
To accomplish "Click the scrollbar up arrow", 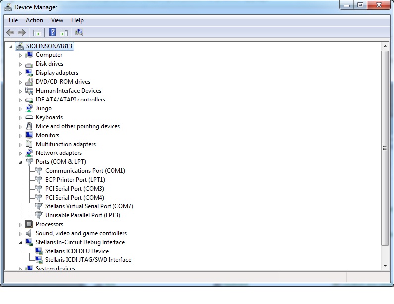I will pos(385,46).
